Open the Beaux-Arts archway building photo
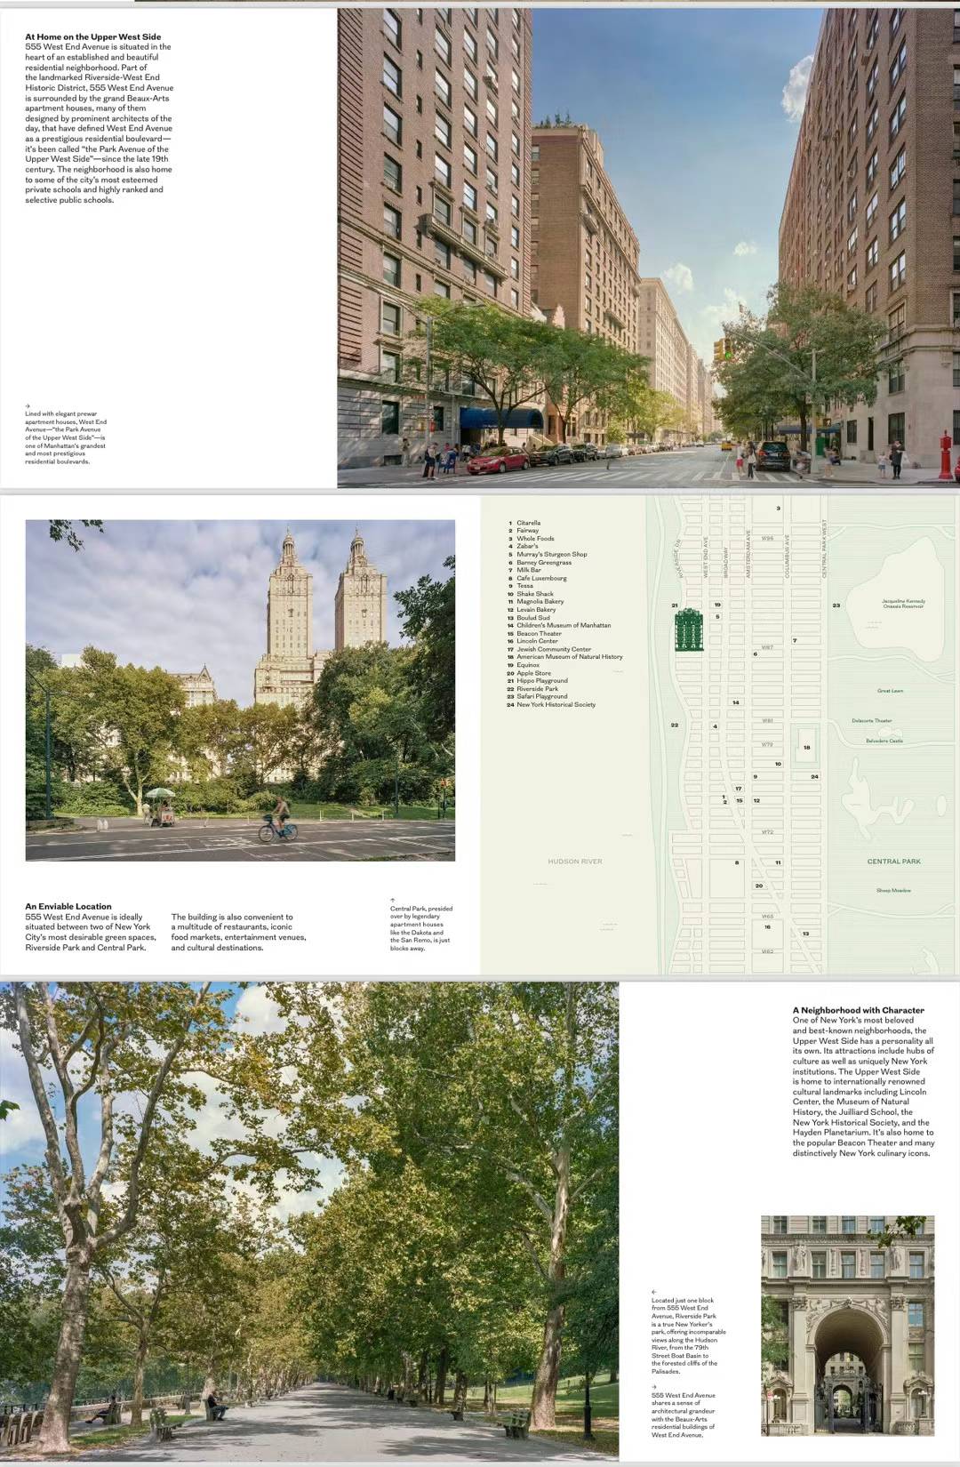The image size is (960, 1467). point(847,1326)
